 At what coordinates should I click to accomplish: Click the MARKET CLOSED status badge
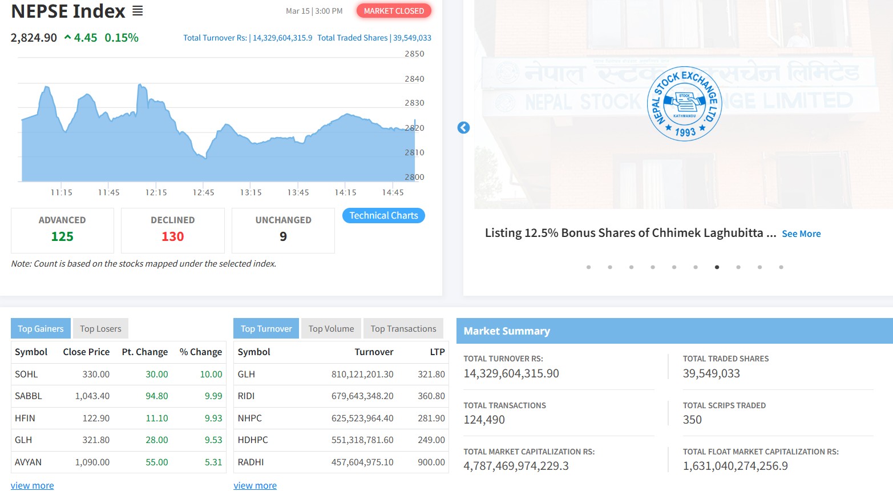[x=394, y=11]
